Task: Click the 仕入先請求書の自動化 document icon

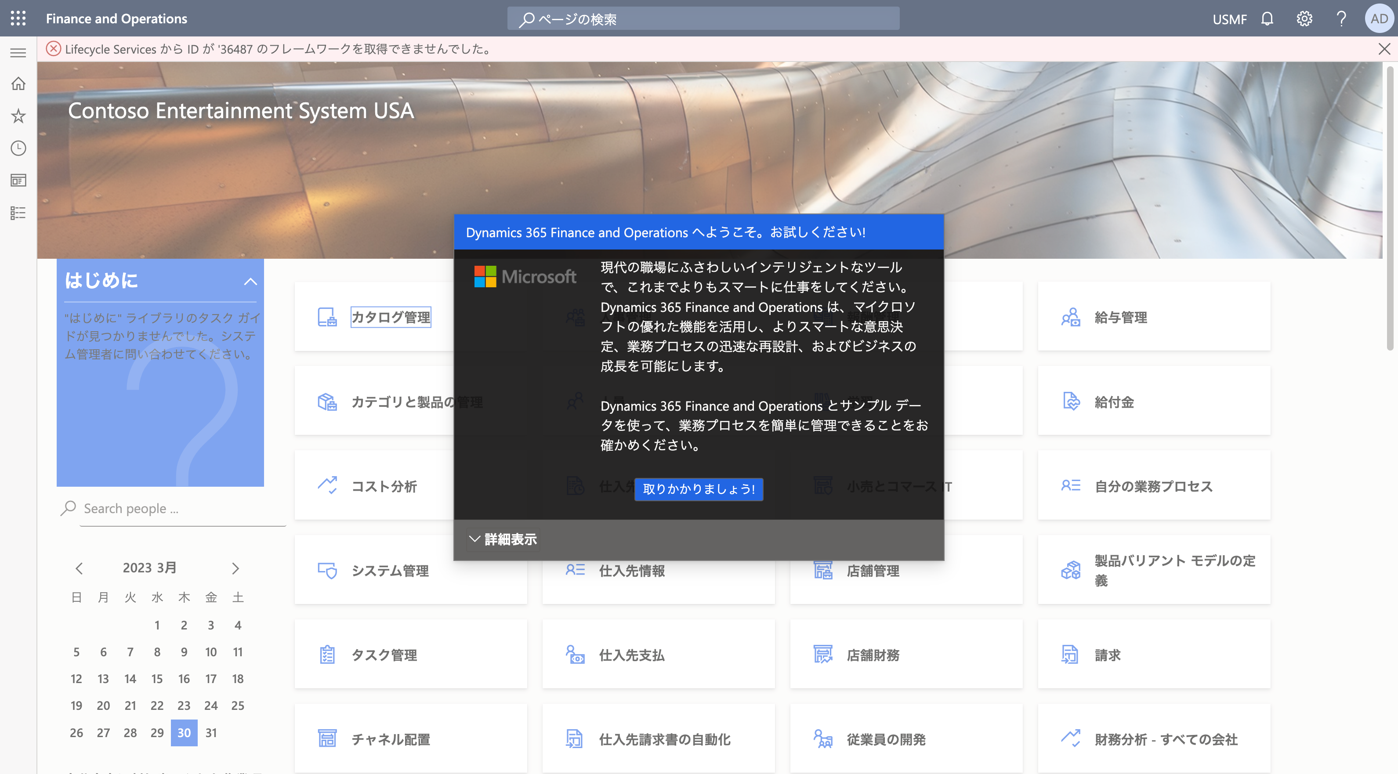Action: (x=575, y=739)
